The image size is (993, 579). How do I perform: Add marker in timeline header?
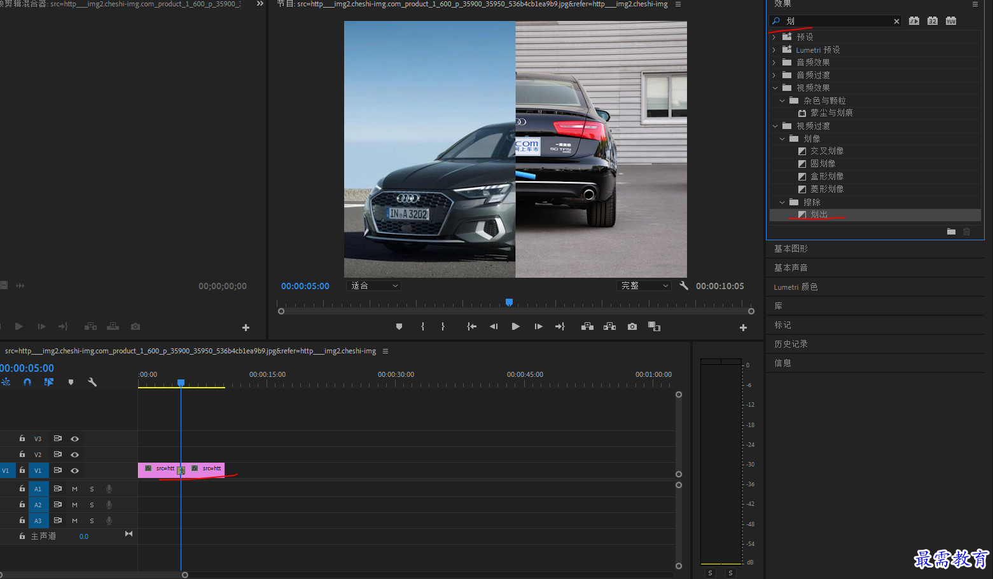point(71,382)
